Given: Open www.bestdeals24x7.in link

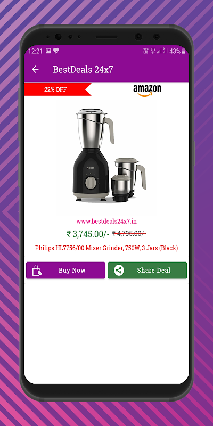Looking at the screenshot, I should point(106,221).
